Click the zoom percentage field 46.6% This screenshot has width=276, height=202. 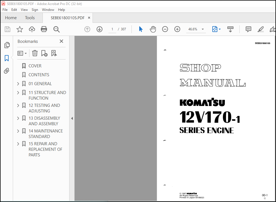coord(193,29)
